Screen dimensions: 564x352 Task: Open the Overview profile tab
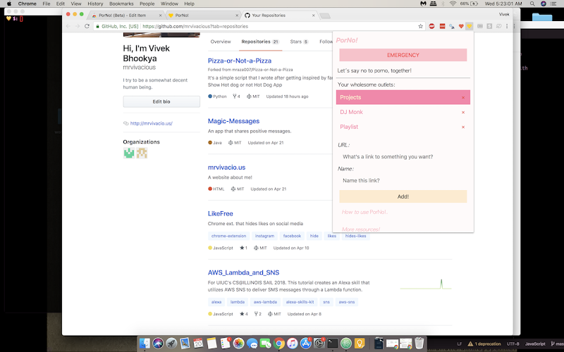[221, 42]
